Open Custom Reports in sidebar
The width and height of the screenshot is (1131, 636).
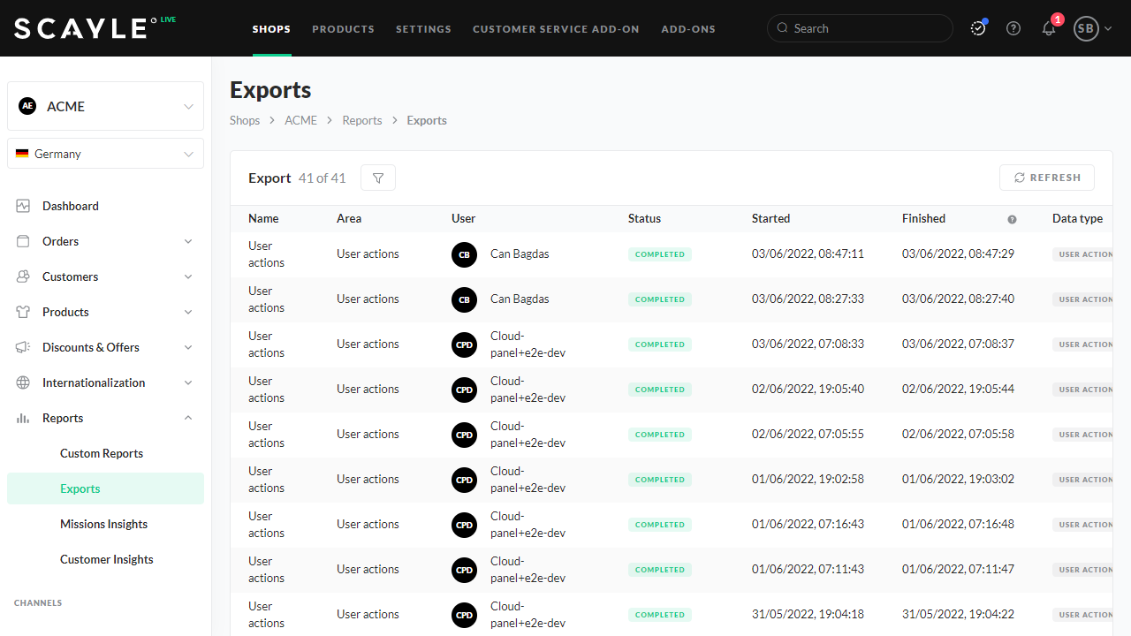pos(102,453)
